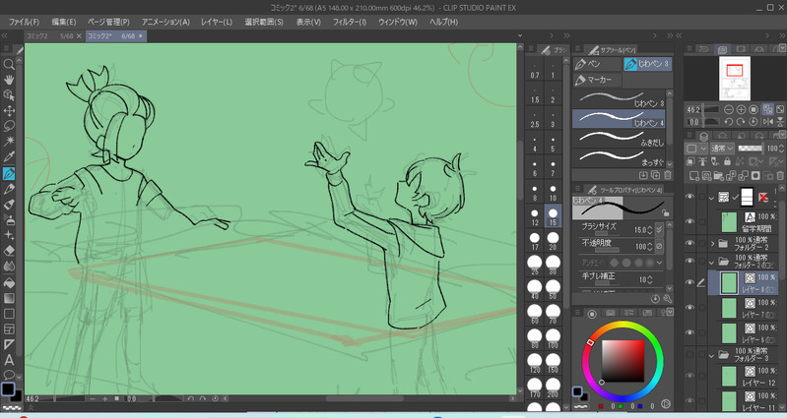Click Navigator zoom out icon
Screen dimensions: 787x418
click(x=728, y=109)
